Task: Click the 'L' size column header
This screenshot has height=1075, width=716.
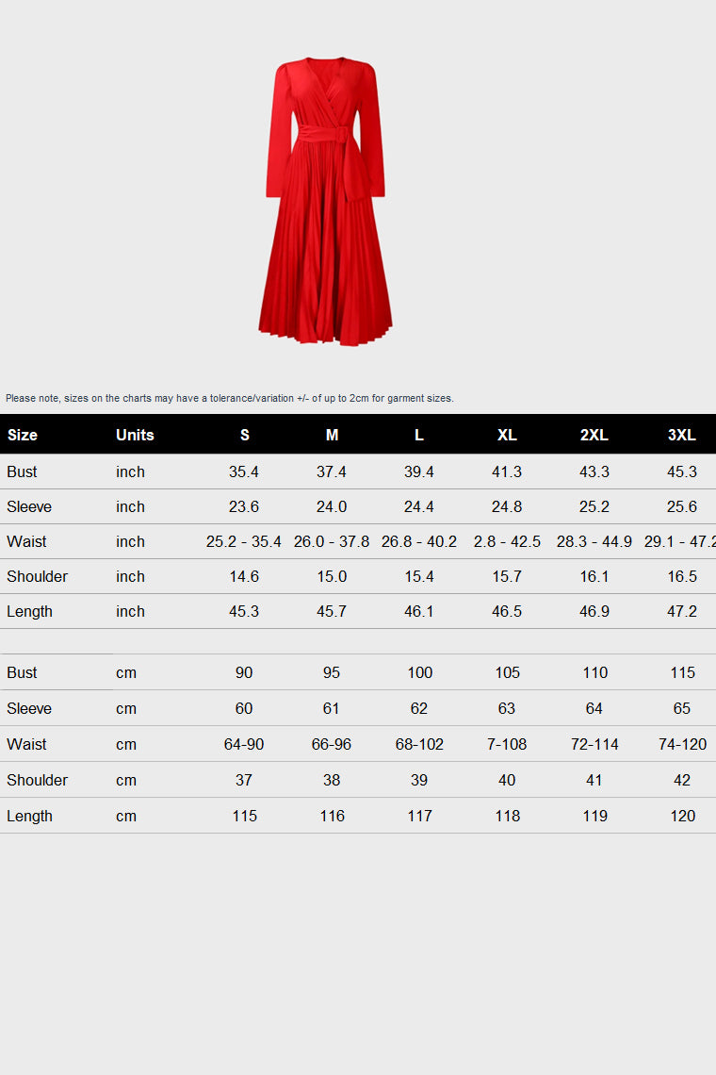Action: pyautogui.click(x=419, y=435)
